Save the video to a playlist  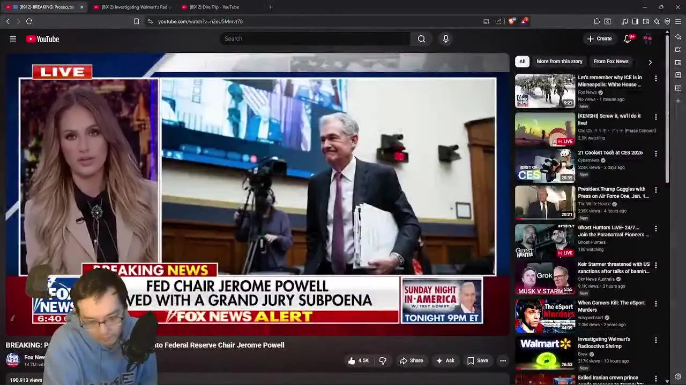tap(478, 361)
